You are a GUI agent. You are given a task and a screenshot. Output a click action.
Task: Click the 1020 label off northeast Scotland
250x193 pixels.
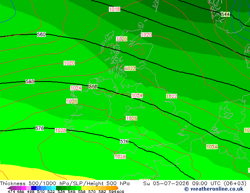[x=146, y=35]
